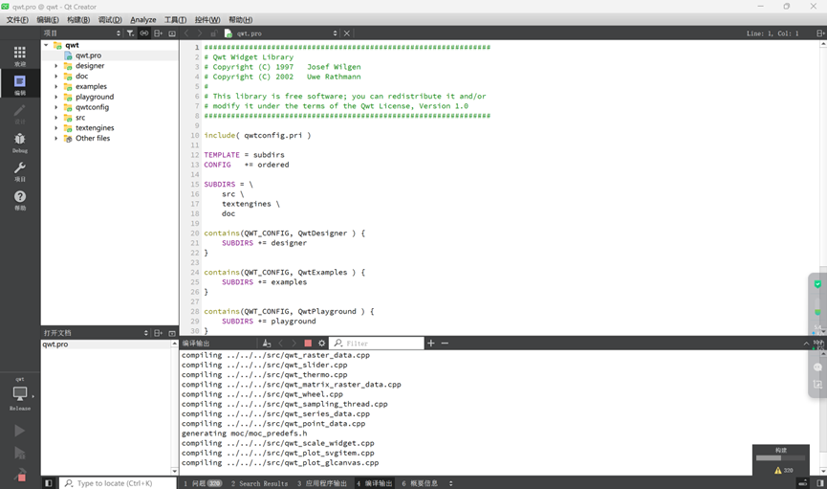Open the File menu

pos(17,19)
